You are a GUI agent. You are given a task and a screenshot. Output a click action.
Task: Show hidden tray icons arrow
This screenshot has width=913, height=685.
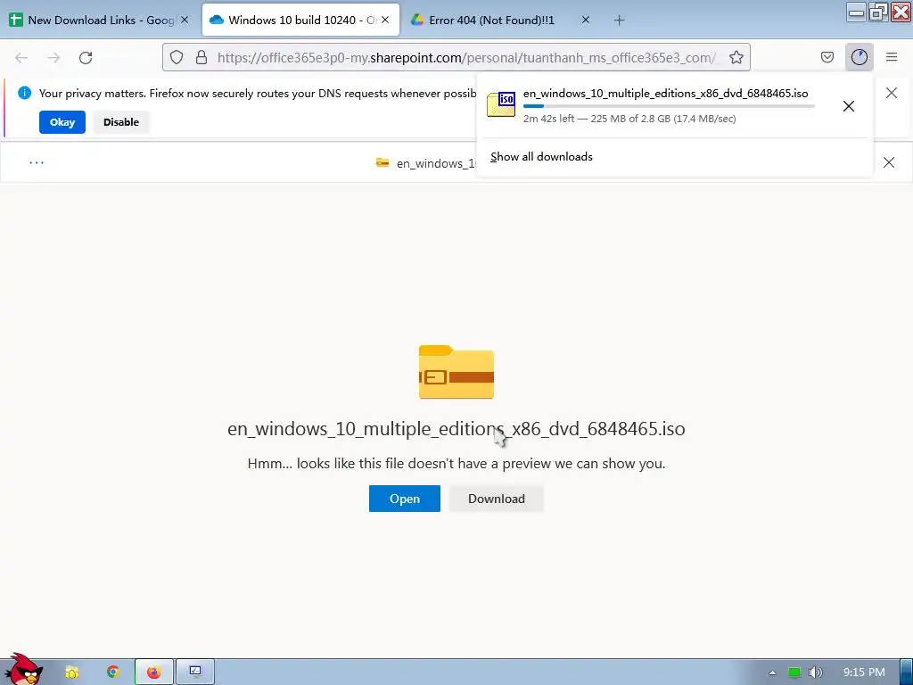click(x=772, y=673)
